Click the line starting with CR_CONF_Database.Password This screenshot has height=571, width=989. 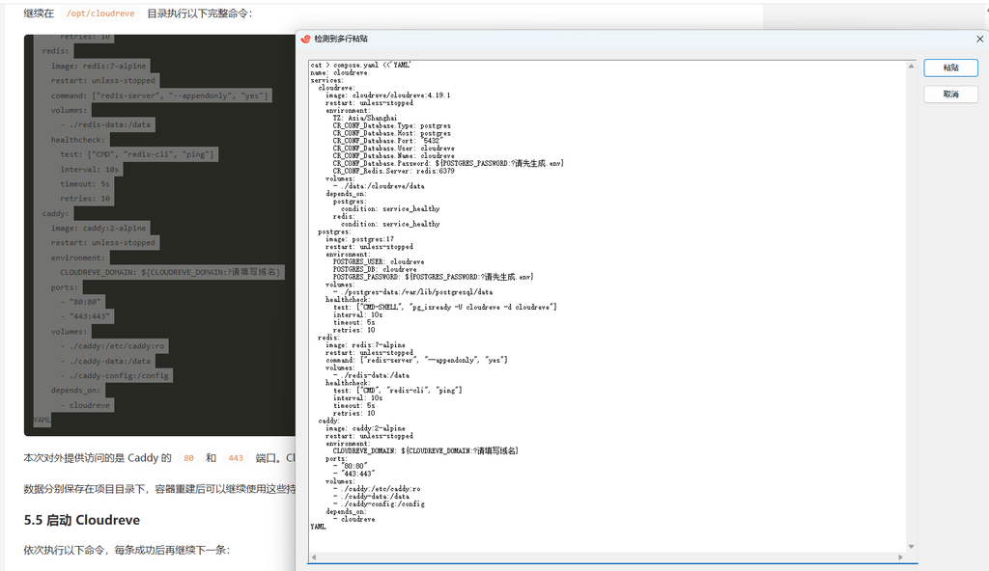point(448,163)
